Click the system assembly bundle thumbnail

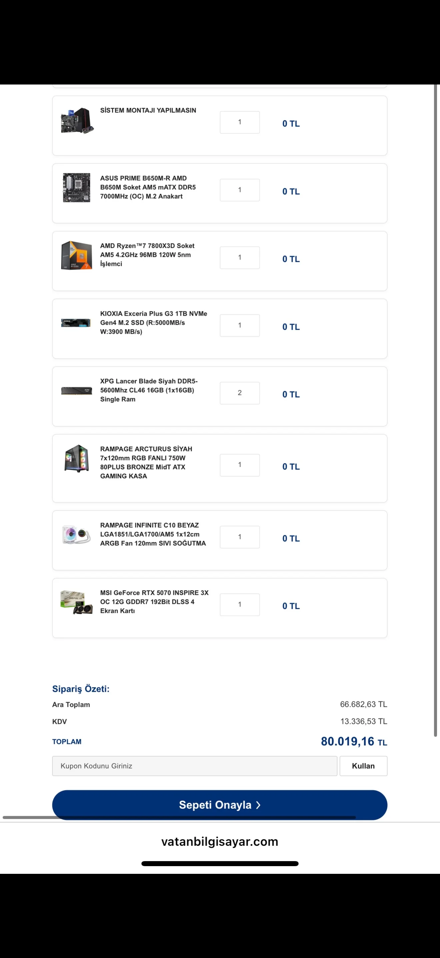tap(77, 121)
